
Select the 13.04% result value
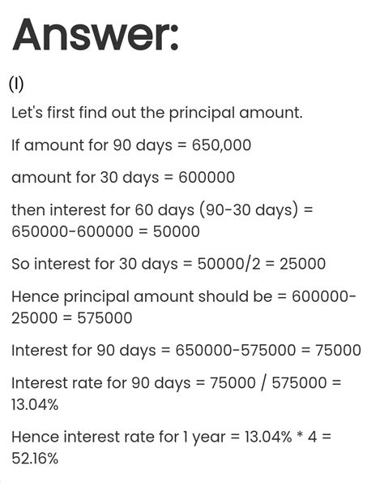point(35,404)
